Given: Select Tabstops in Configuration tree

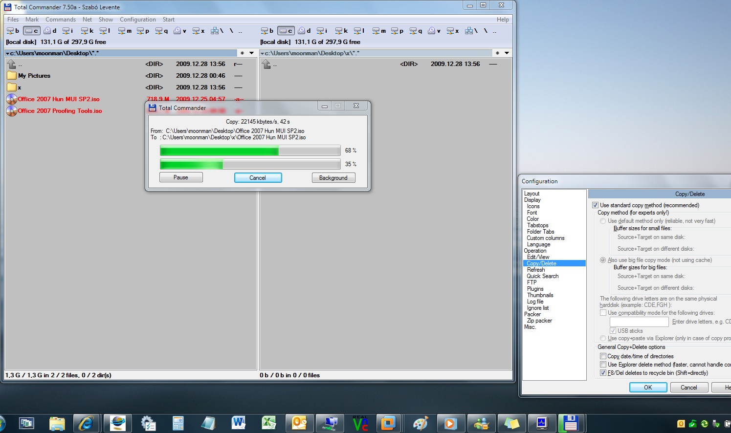Looking at the screenshot, I should pos(538,225).
